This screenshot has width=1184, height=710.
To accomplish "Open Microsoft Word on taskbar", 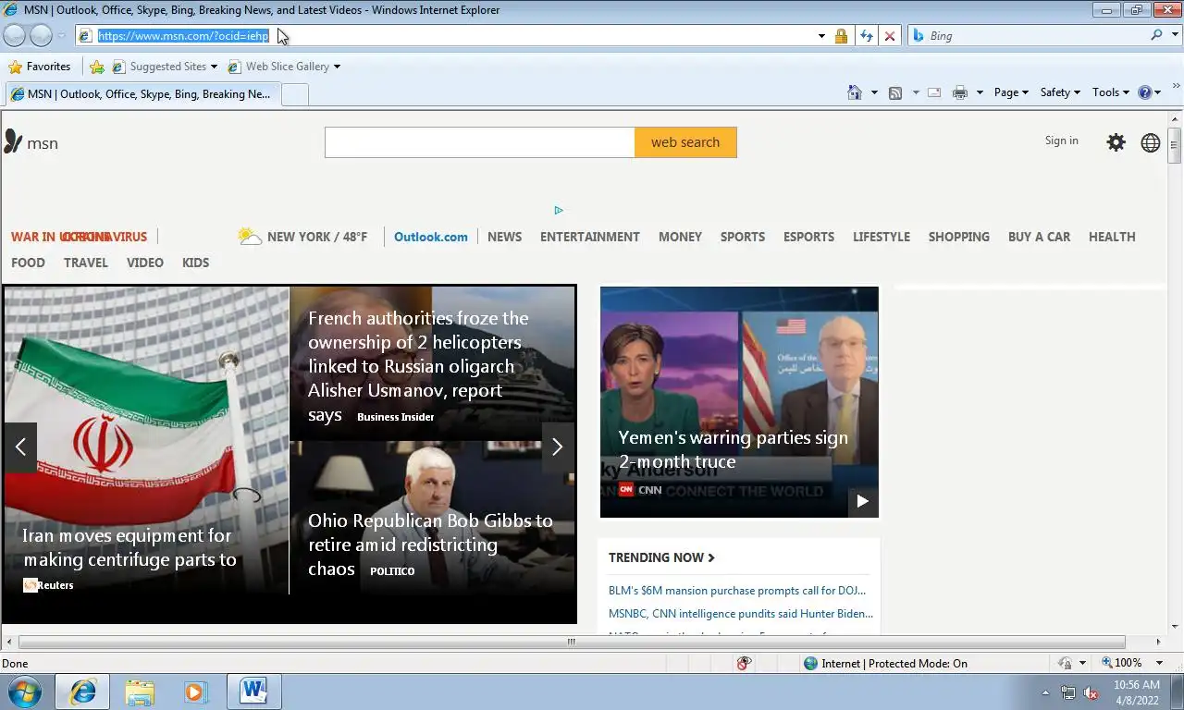I will [x=253, y=692].
